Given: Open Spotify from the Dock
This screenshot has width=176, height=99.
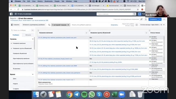Looking at the screenshot, I should [x=84, y=94].
